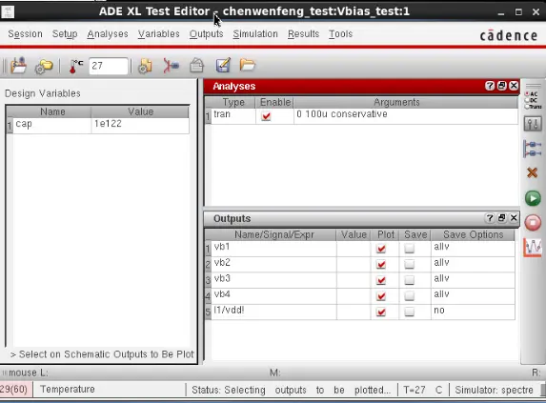Select the cap design variable name
The height and width of the screenshot is (403, 546).
tap(52, 126)
